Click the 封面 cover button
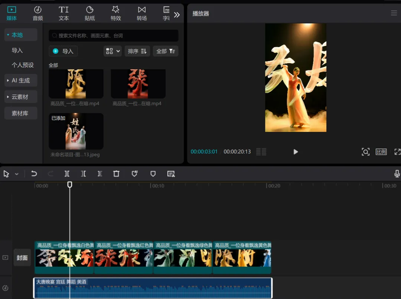Screen dimensions: 401x299 (22, 258)
